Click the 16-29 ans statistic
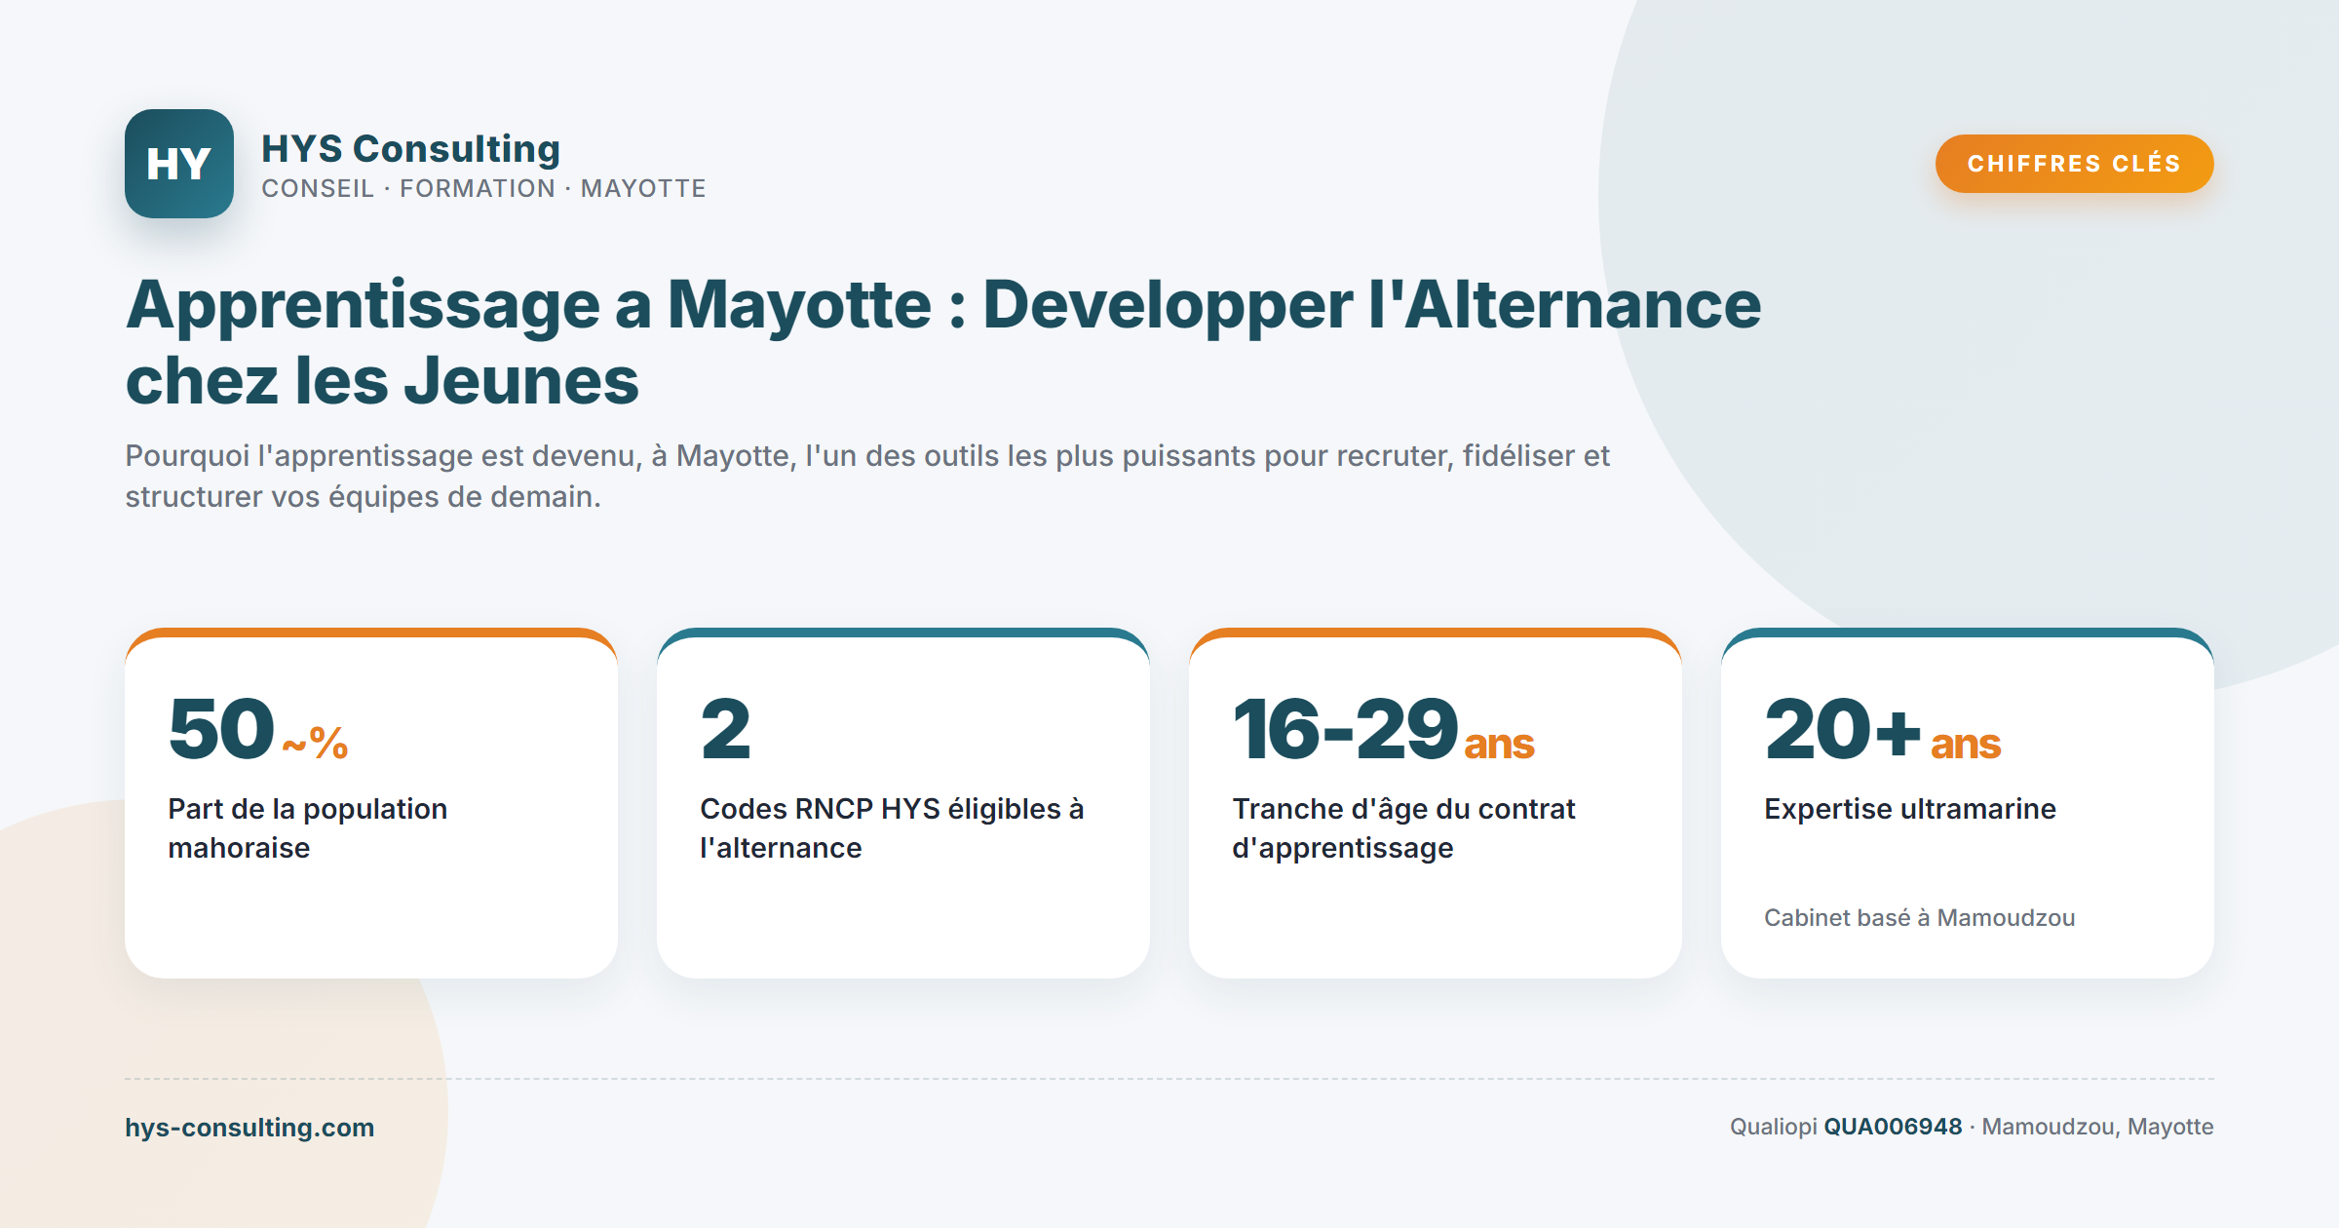Viewport: 2339px width, 1228px height. pos(1383,729)
